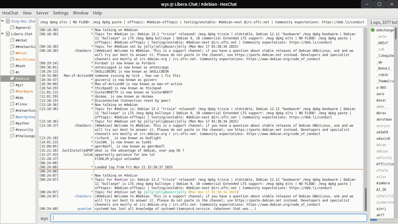The width and height of the screenshot is (398, 224).
Task: Click the green op status dot beside debchange
Action: 372,30
